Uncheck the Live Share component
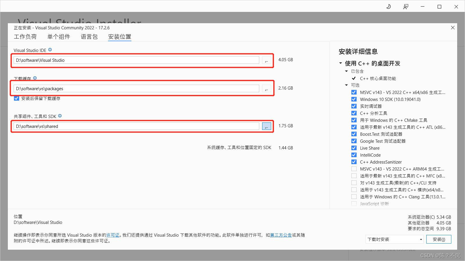 tap(354, 148)
